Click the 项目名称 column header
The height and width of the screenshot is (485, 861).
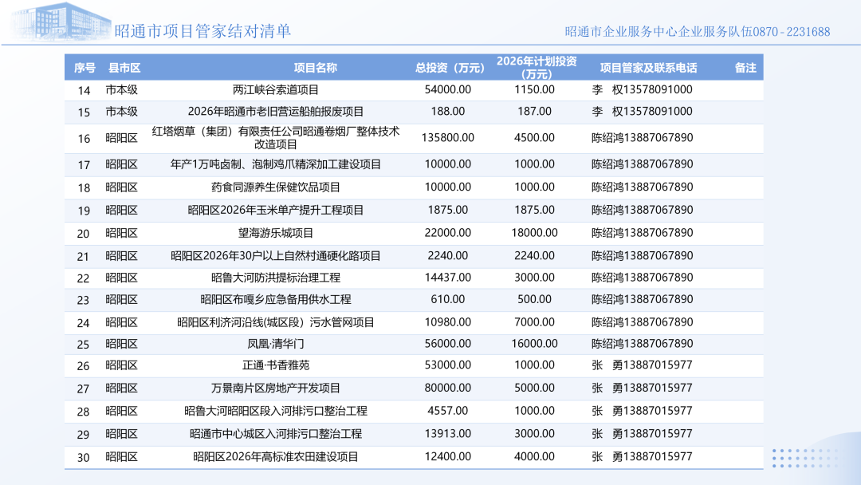[x=315, y=68]
